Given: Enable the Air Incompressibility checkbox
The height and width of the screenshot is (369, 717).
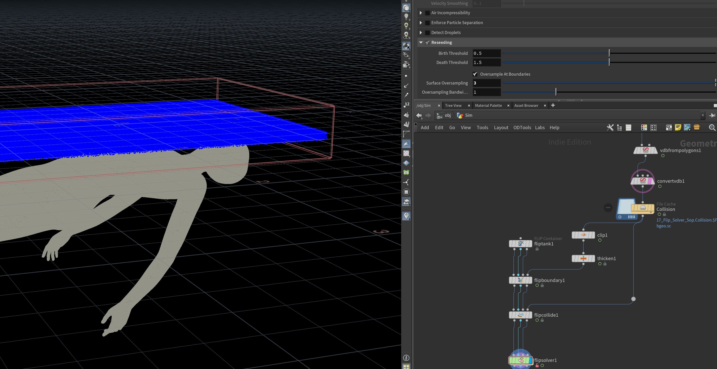Looking at the screenshot, I should coord(427,13).
